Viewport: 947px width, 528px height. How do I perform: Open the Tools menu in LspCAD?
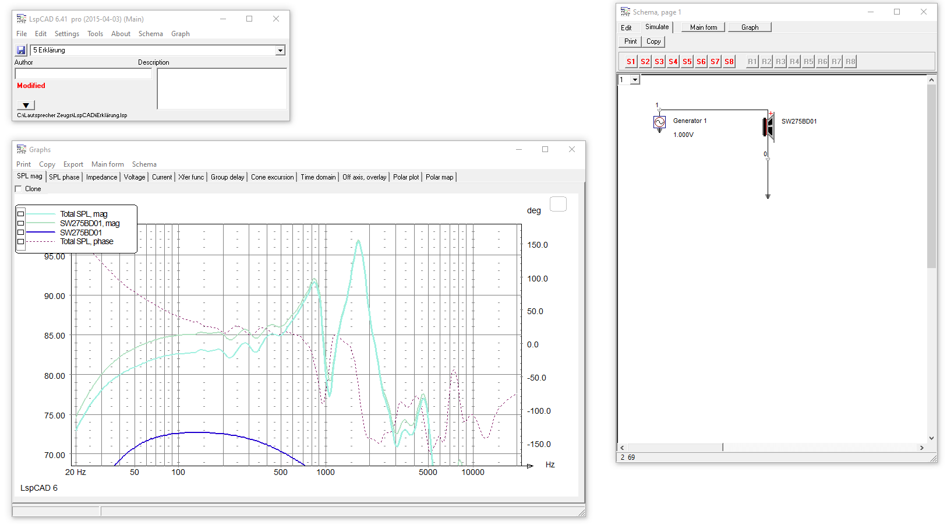(95, 34)
